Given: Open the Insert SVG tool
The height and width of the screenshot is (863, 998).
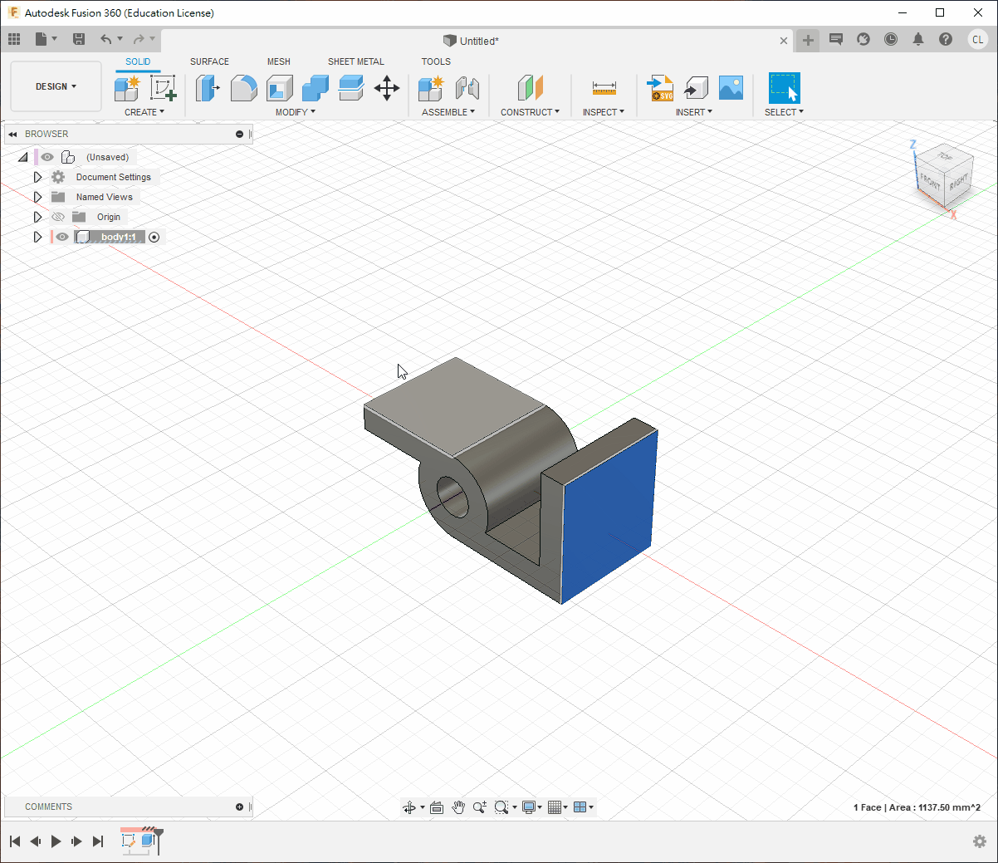Looking at the screenshot, I should pos(661,88).
